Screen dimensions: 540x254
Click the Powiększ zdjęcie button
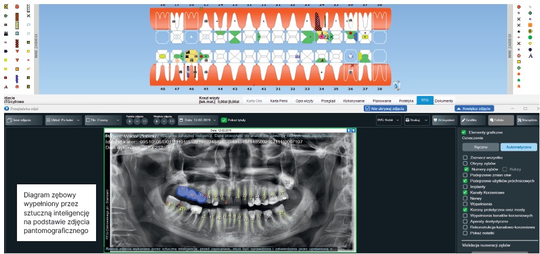474,108
